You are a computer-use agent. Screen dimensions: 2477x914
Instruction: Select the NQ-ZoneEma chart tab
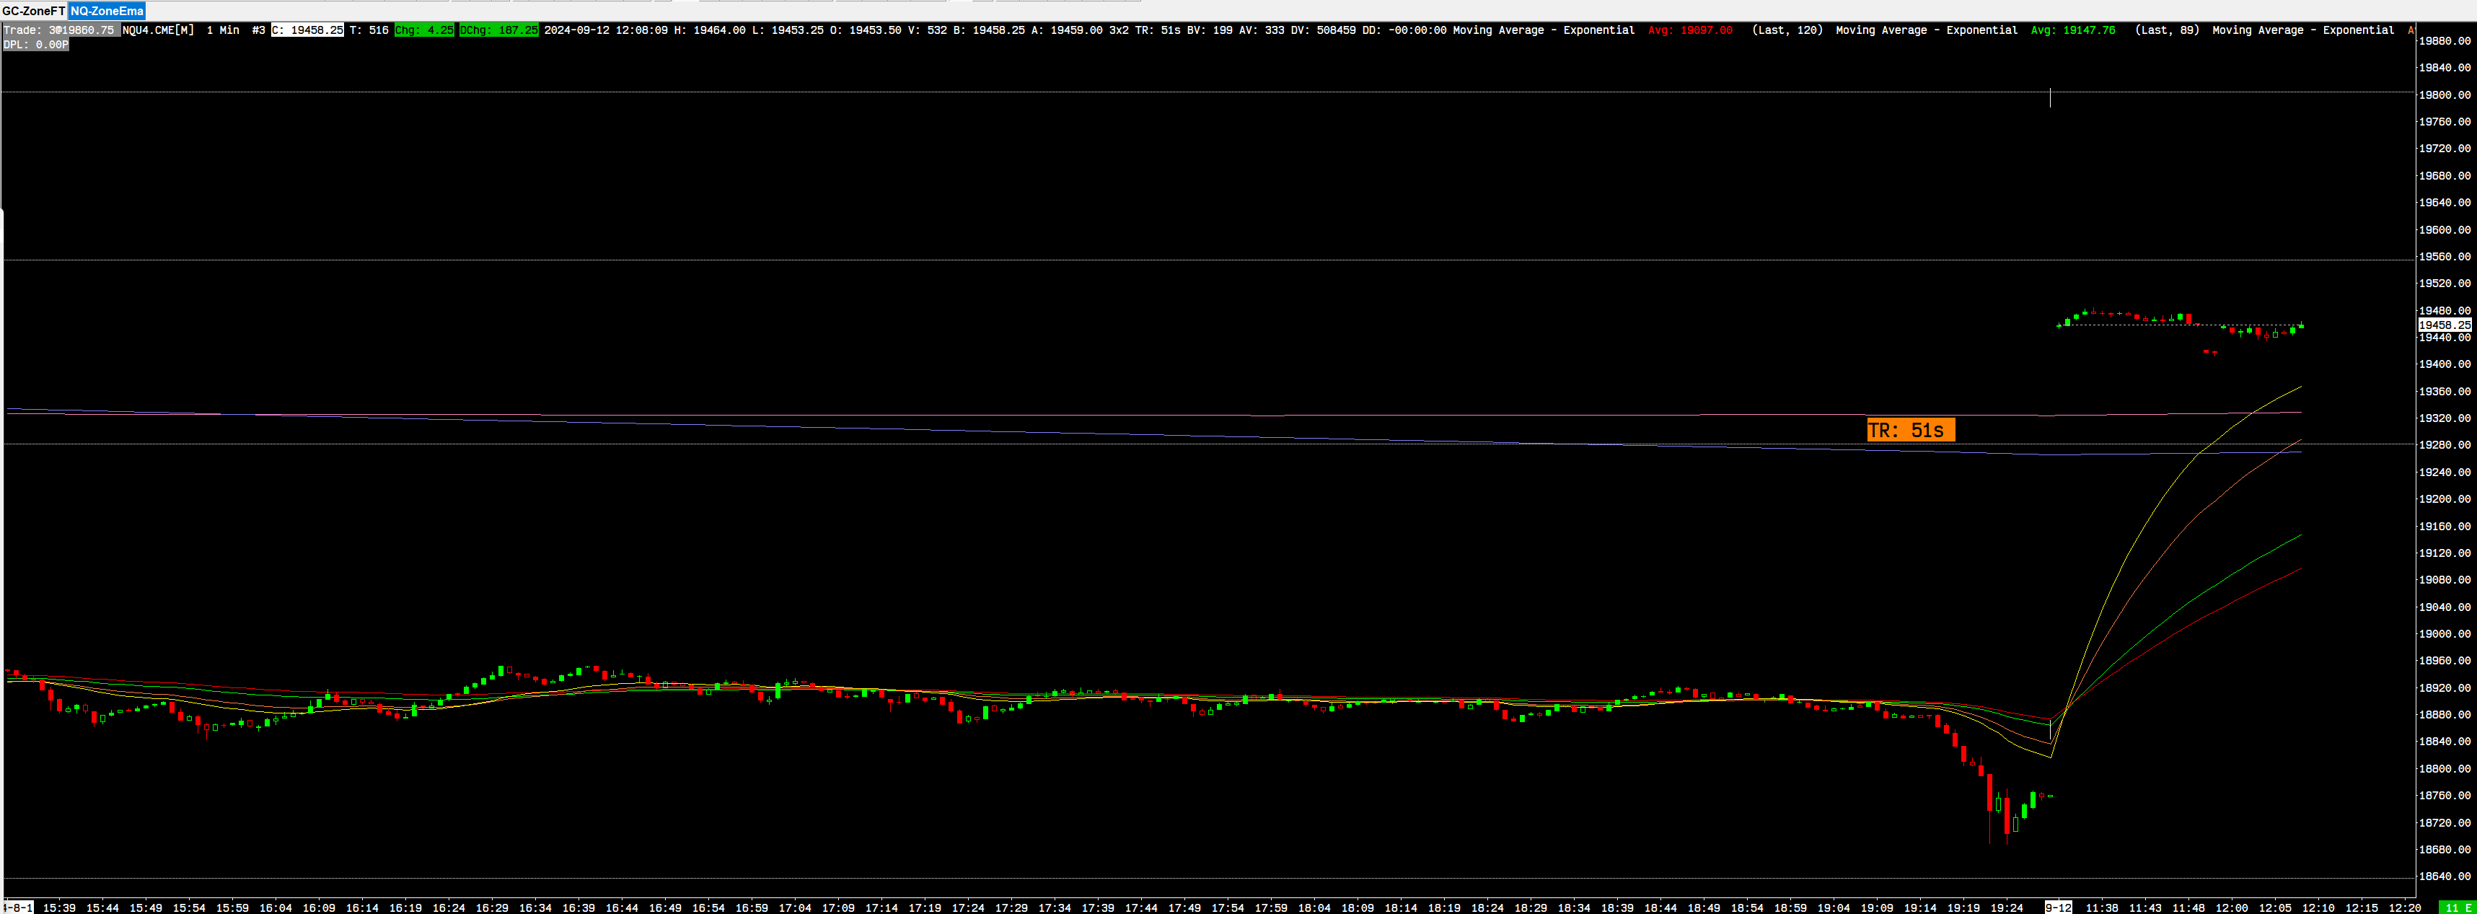click(x=107, y=12)
